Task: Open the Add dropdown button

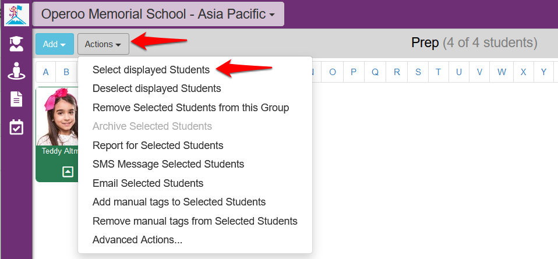Action: [x=54, y=44]
